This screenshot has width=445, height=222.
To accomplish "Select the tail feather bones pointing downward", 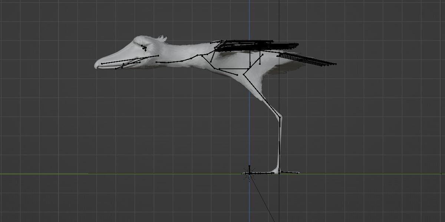I will coord(307,59).
